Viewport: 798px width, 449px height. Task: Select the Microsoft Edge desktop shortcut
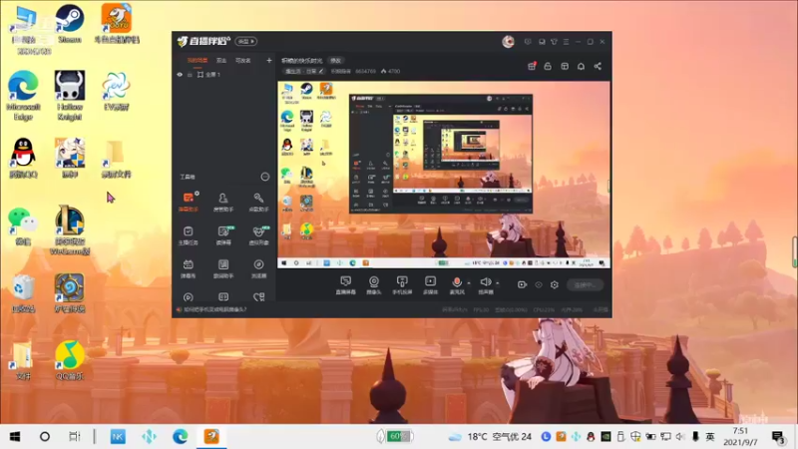[x=23, y=96]
